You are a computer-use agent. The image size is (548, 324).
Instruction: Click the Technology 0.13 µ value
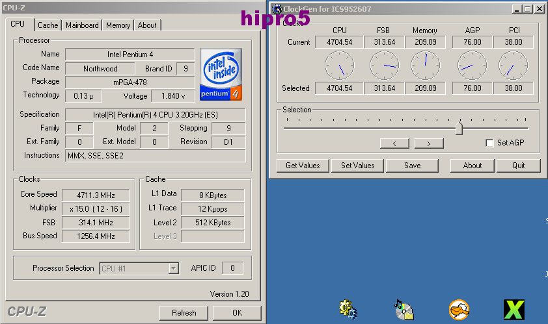point(83,96)
